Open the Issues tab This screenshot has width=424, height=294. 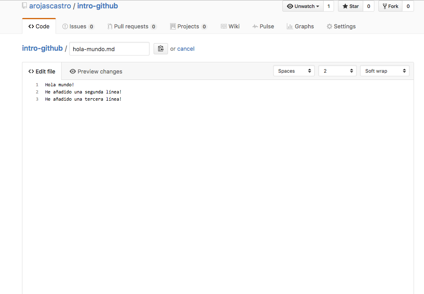click(78, 26)
